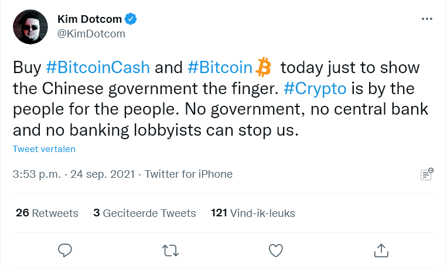
Task: Like the tweet with heart icon
Action: (x=276, y=250)
